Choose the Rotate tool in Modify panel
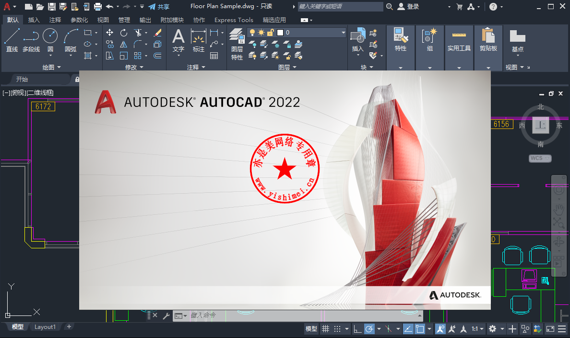Screen dimensions: 570x338 pyautogui.click(x=124, y=33)
